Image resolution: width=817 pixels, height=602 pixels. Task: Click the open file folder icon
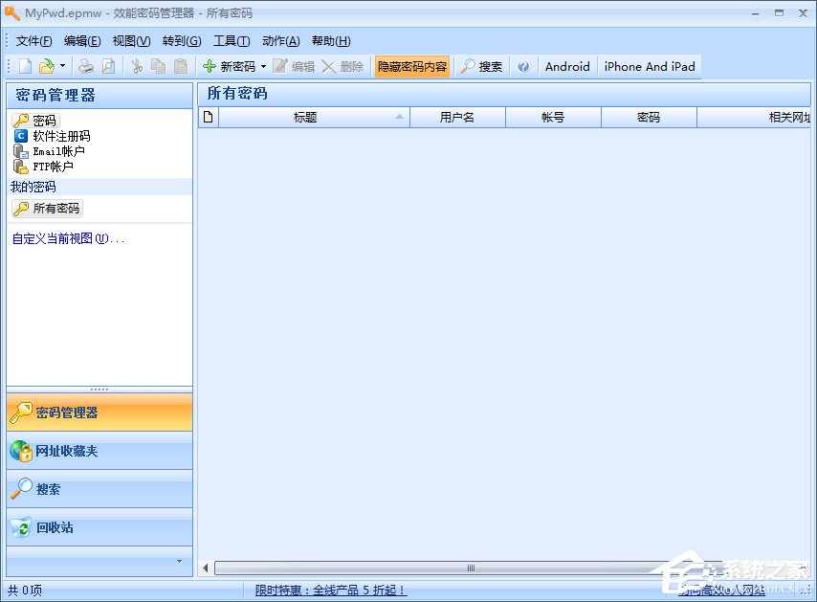(x=47, y=66)
